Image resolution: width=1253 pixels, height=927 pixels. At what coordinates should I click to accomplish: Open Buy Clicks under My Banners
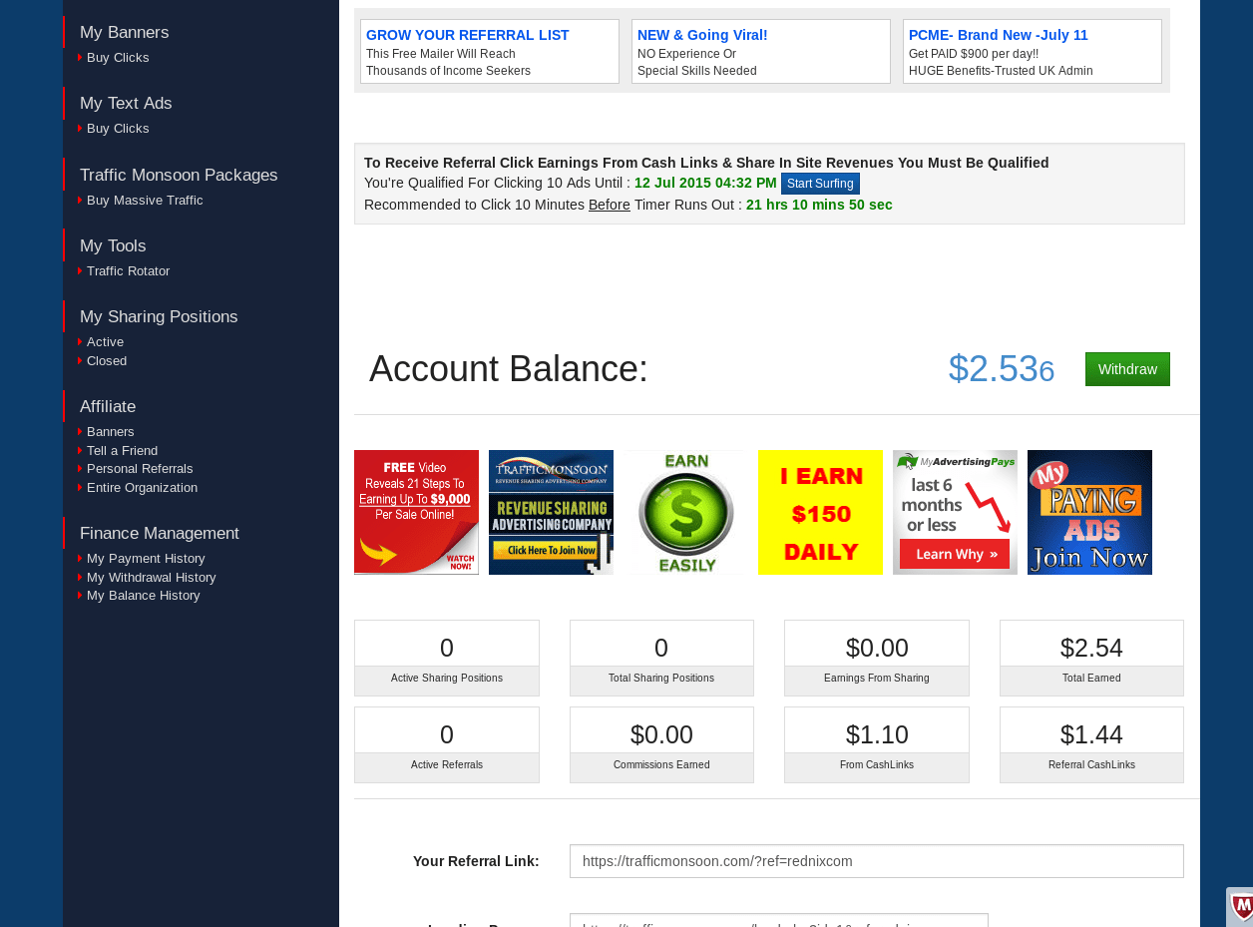[x=118, y=58]
